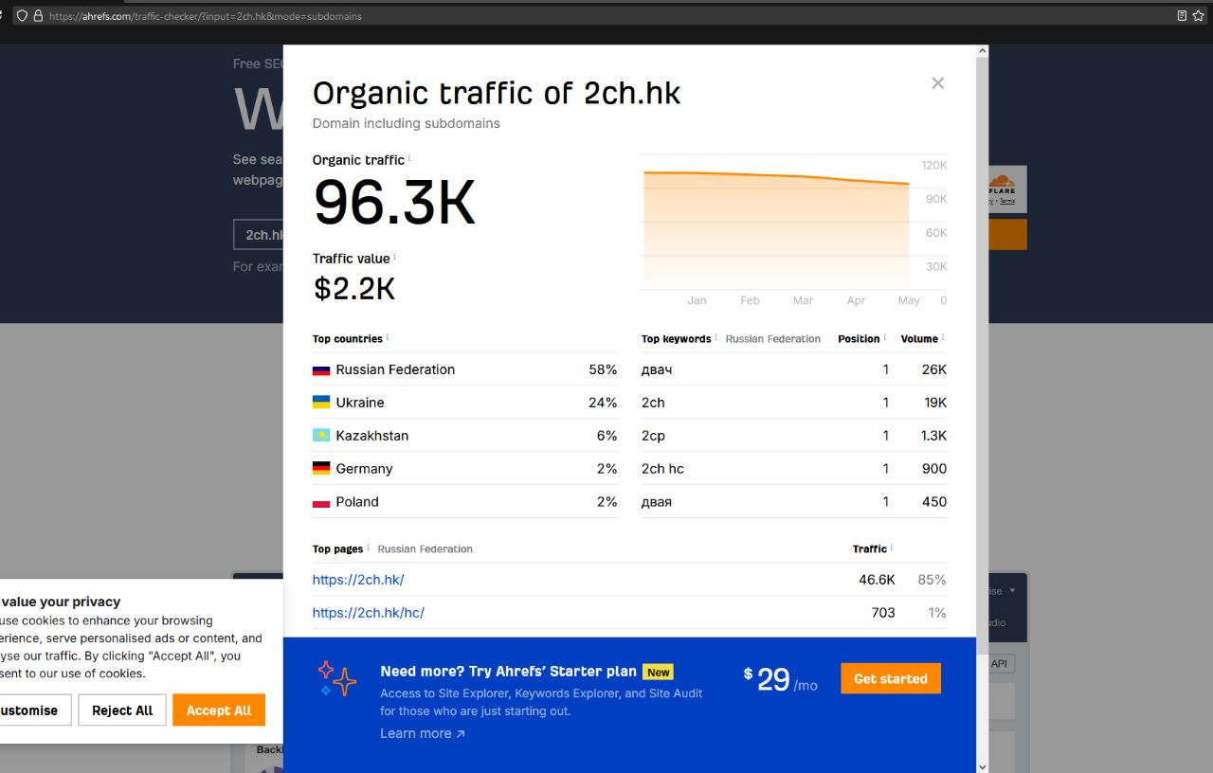This screenshot has width=1213, height=773.
Task: Select the двая keyword text
Action: (x=657, y=502)
